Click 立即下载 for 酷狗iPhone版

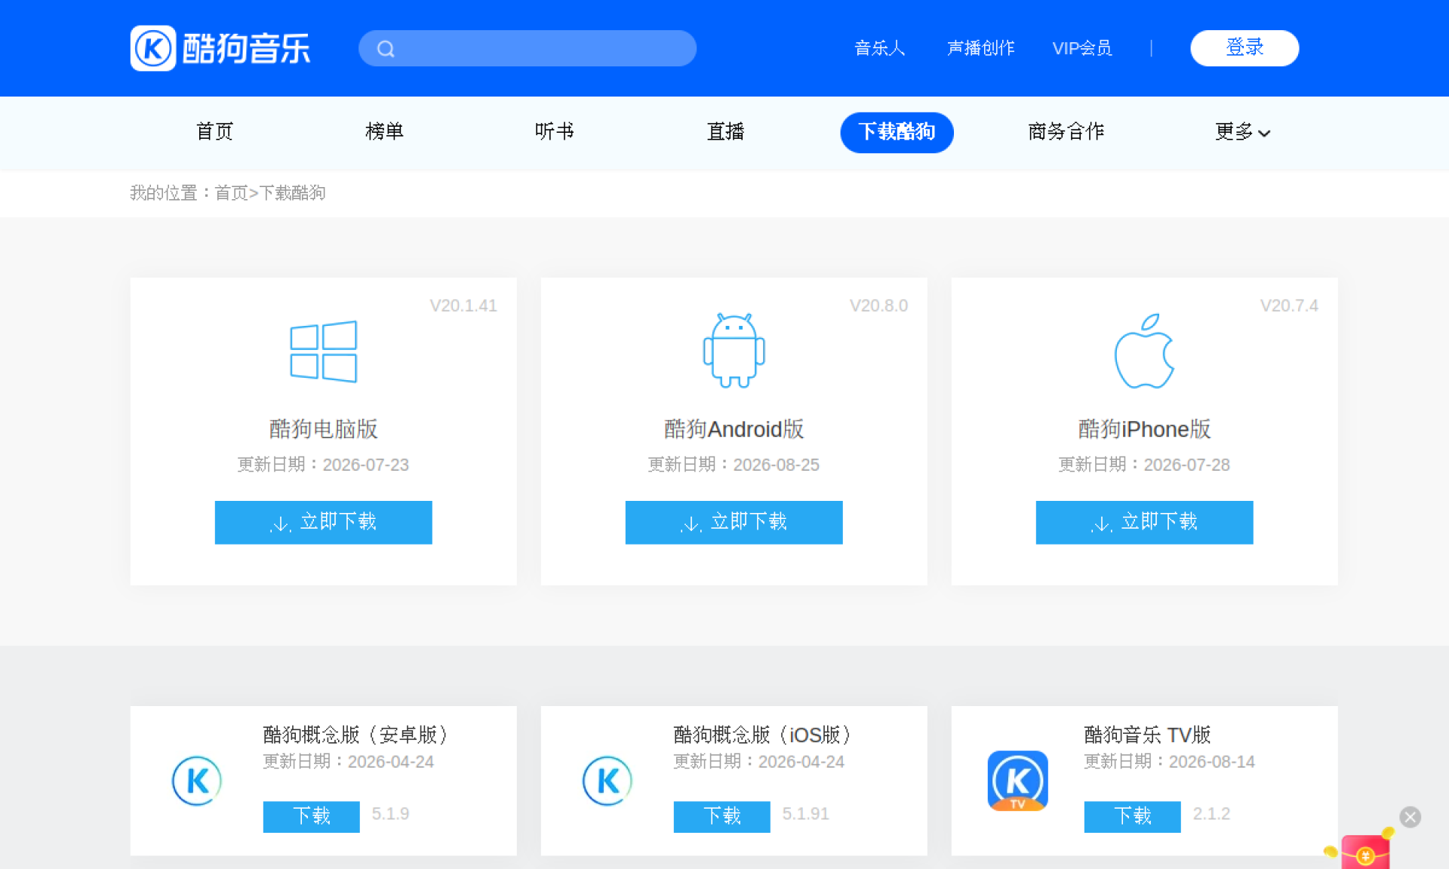[x=1144, y=522]
